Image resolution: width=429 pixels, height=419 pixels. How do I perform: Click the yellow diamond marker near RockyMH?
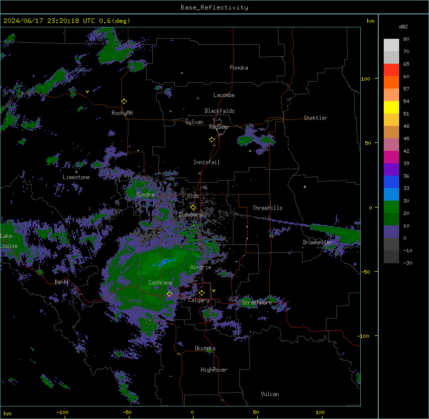tap(124, 102)
